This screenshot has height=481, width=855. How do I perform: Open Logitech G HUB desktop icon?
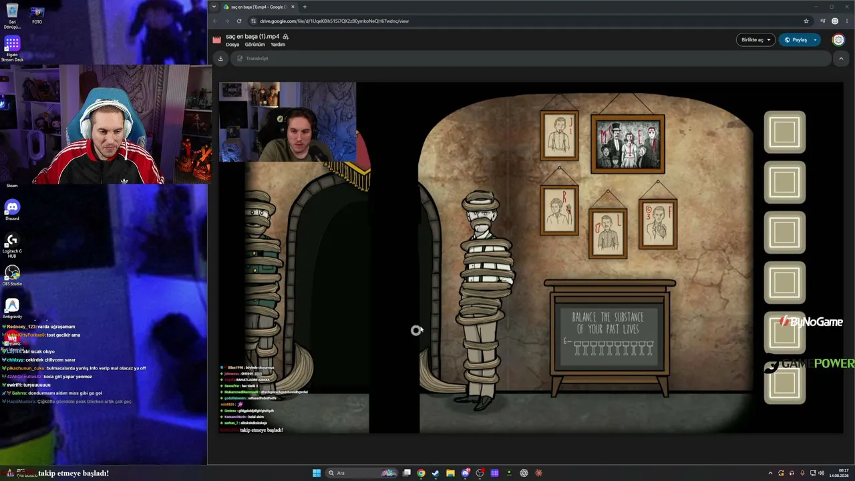coord(12,245)
